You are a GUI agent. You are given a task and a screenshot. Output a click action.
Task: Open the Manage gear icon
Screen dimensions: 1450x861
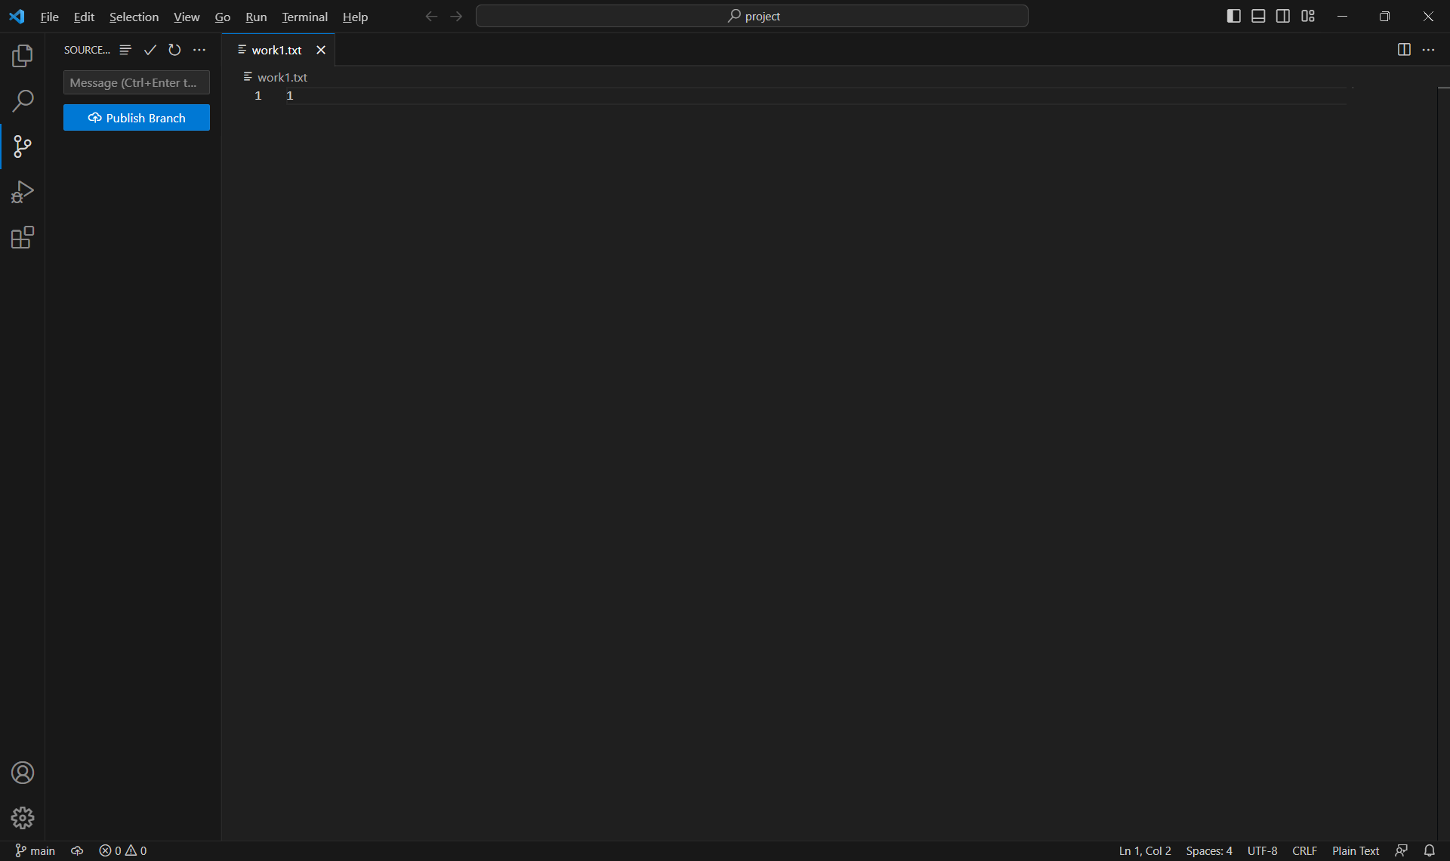pyautogui.click(x=23, y=818)
